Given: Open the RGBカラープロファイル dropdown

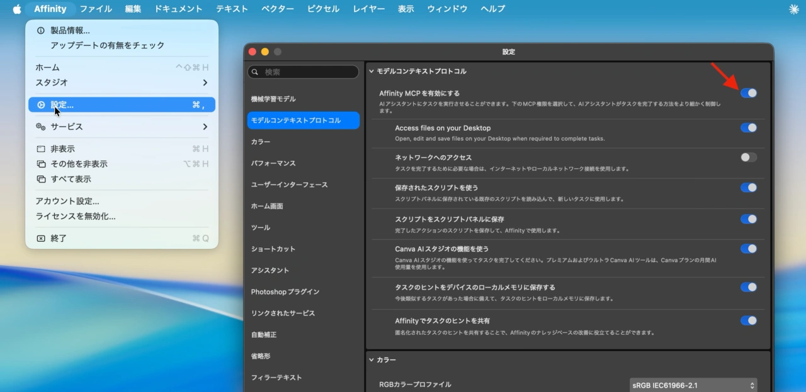Looking at the screenshot, I should pos(691,384).
